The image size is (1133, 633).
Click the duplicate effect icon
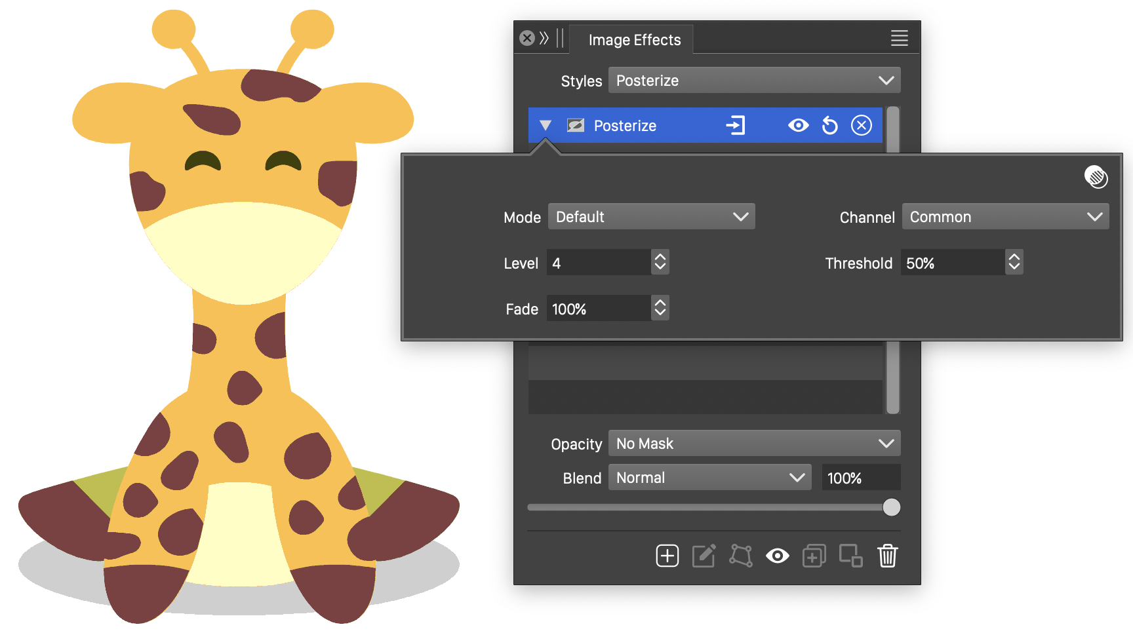814,556
